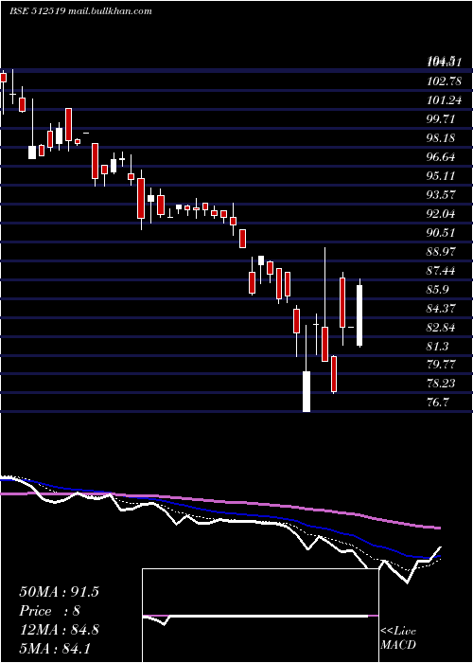The image size is (473, 663).
Task: Click the 98.18 price axis label
Action: (442, 138)
